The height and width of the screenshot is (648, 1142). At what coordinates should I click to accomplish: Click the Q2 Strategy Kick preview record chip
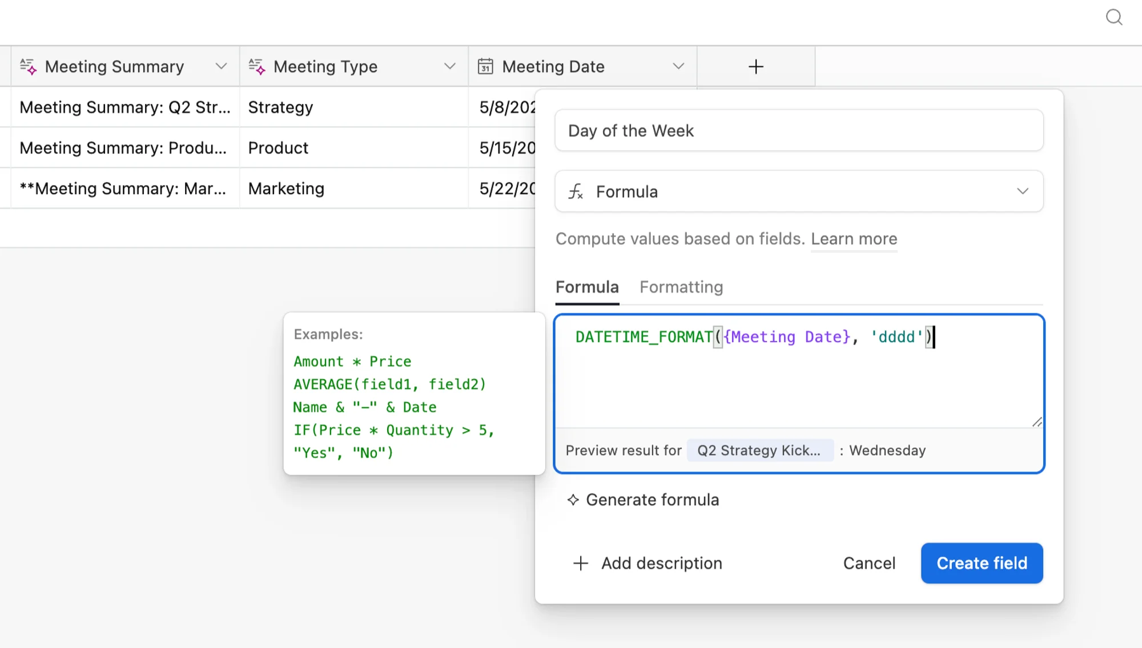coord(759,450)
